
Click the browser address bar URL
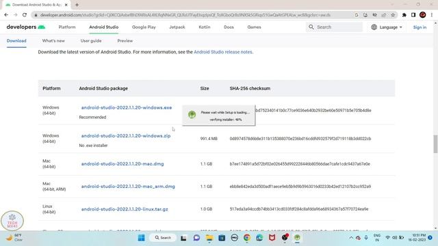click(185, 15)
